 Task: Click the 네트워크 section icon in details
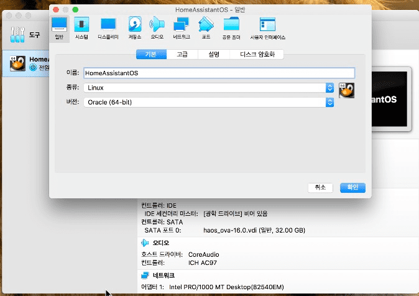[x=145, y=275]
